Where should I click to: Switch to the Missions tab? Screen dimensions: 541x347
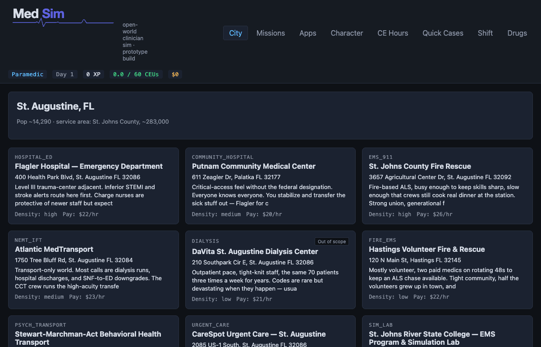point(270,33)
